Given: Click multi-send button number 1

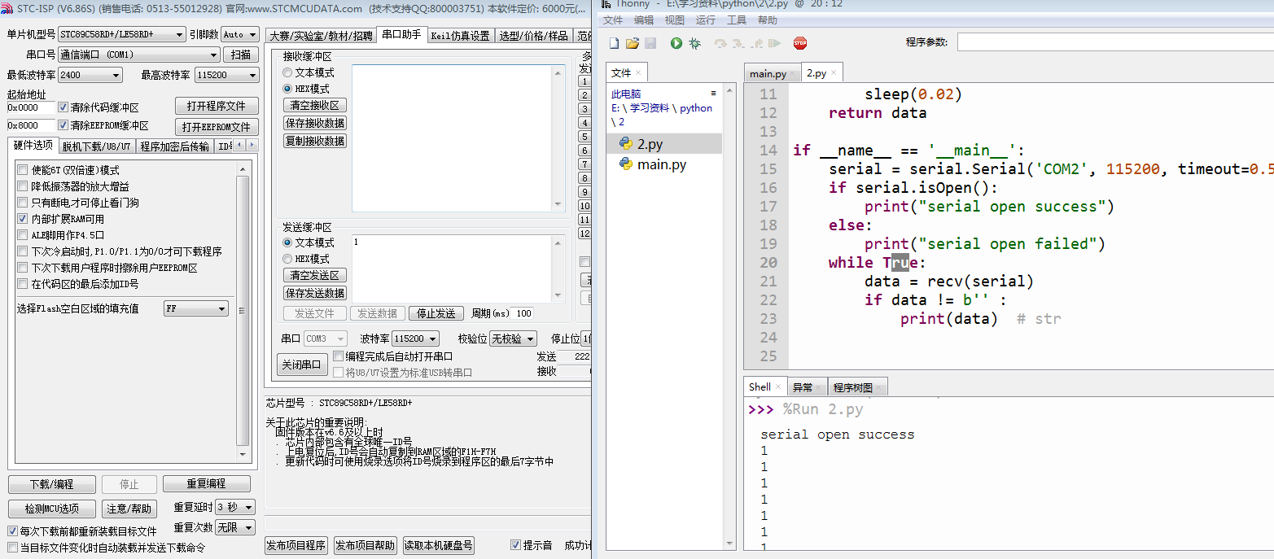Looking at the screenshot, I should [x=584, y=81].
